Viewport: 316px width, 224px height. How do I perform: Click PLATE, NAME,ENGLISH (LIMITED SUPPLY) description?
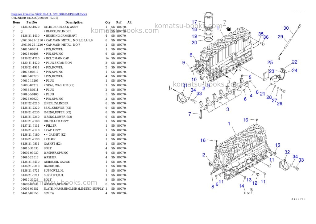coord(74,189)
